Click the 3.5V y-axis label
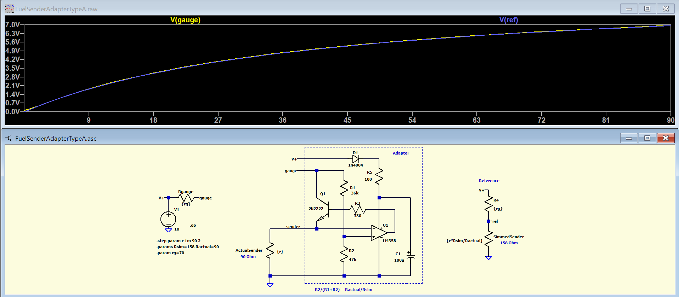The height and width of the screenshot is (297, 679). (x=12, y=68)
